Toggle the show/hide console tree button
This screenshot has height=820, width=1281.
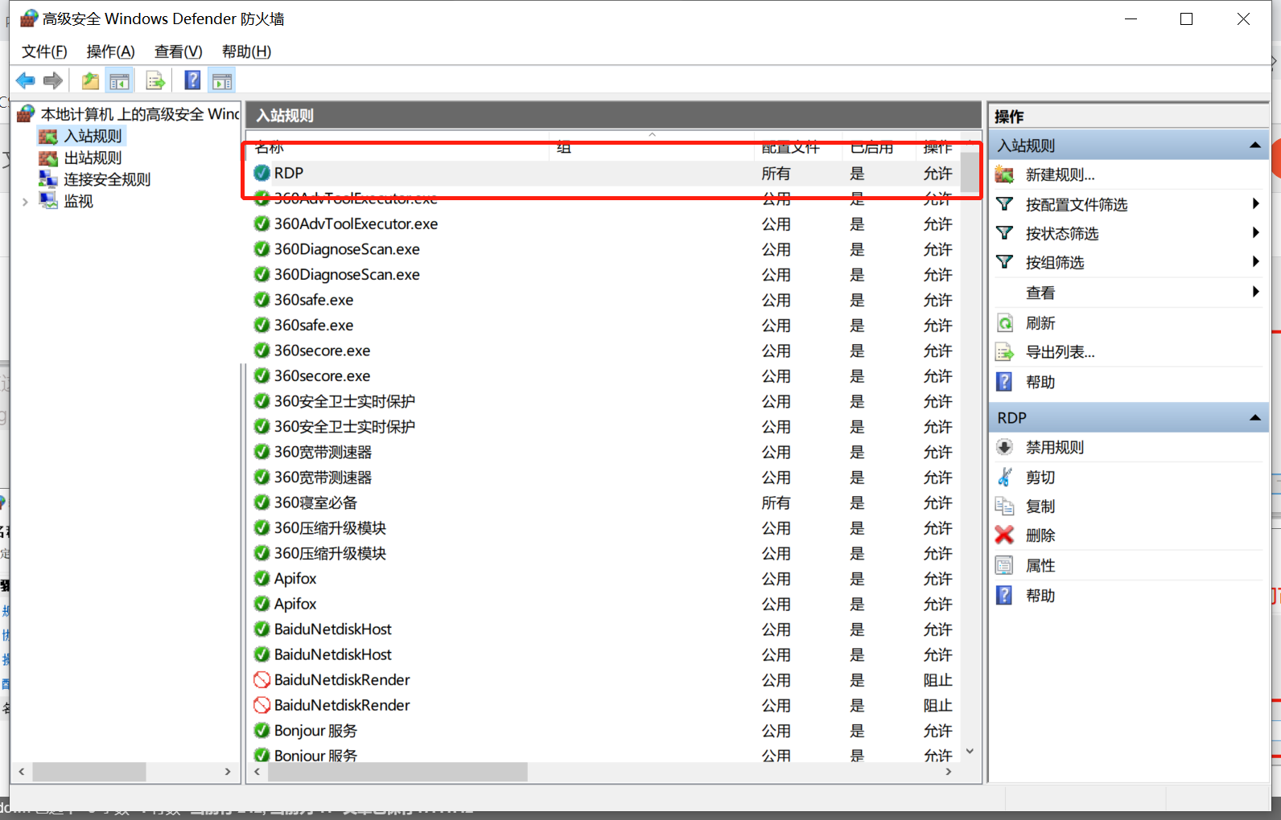(119, 80)
